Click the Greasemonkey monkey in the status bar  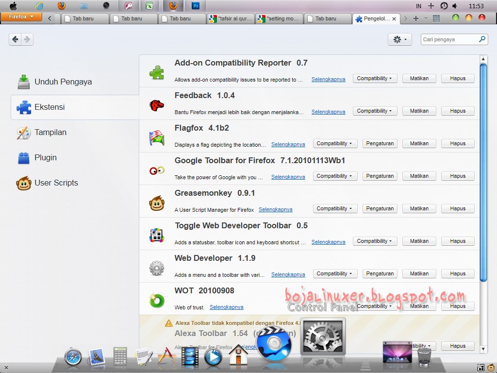(x=491, y=368)
